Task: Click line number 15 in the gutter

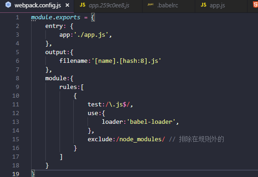Action: (x=16, y=139)
